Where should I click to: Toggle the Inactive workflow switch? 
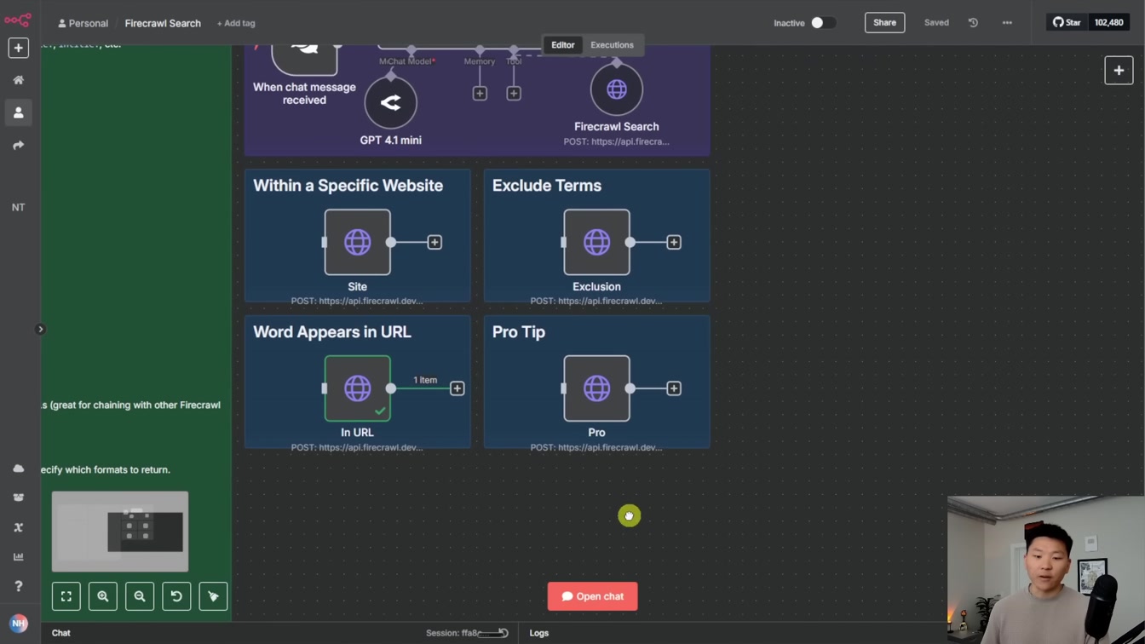pos(822,23)
